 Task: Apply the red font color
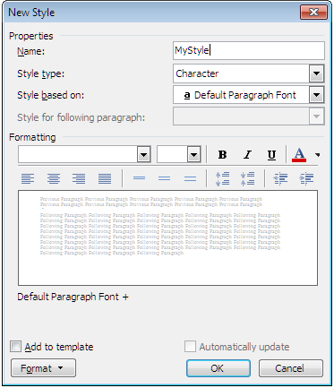click(299, 155)
